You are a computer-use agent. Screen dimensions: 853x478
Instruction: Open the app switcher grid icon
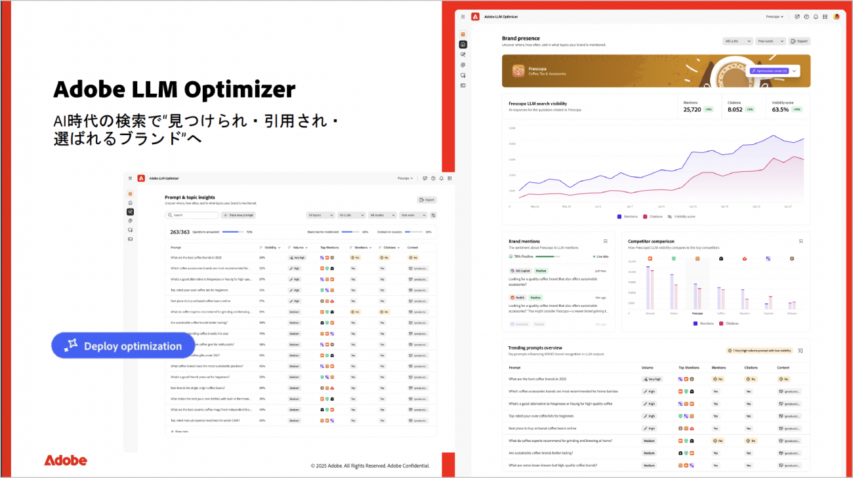[x=825, y=16]
